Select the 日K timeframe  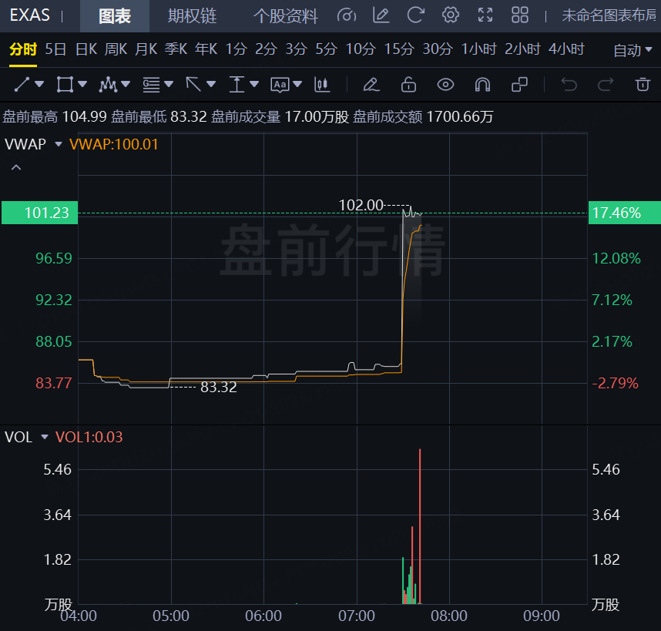[x=86, y=49]
